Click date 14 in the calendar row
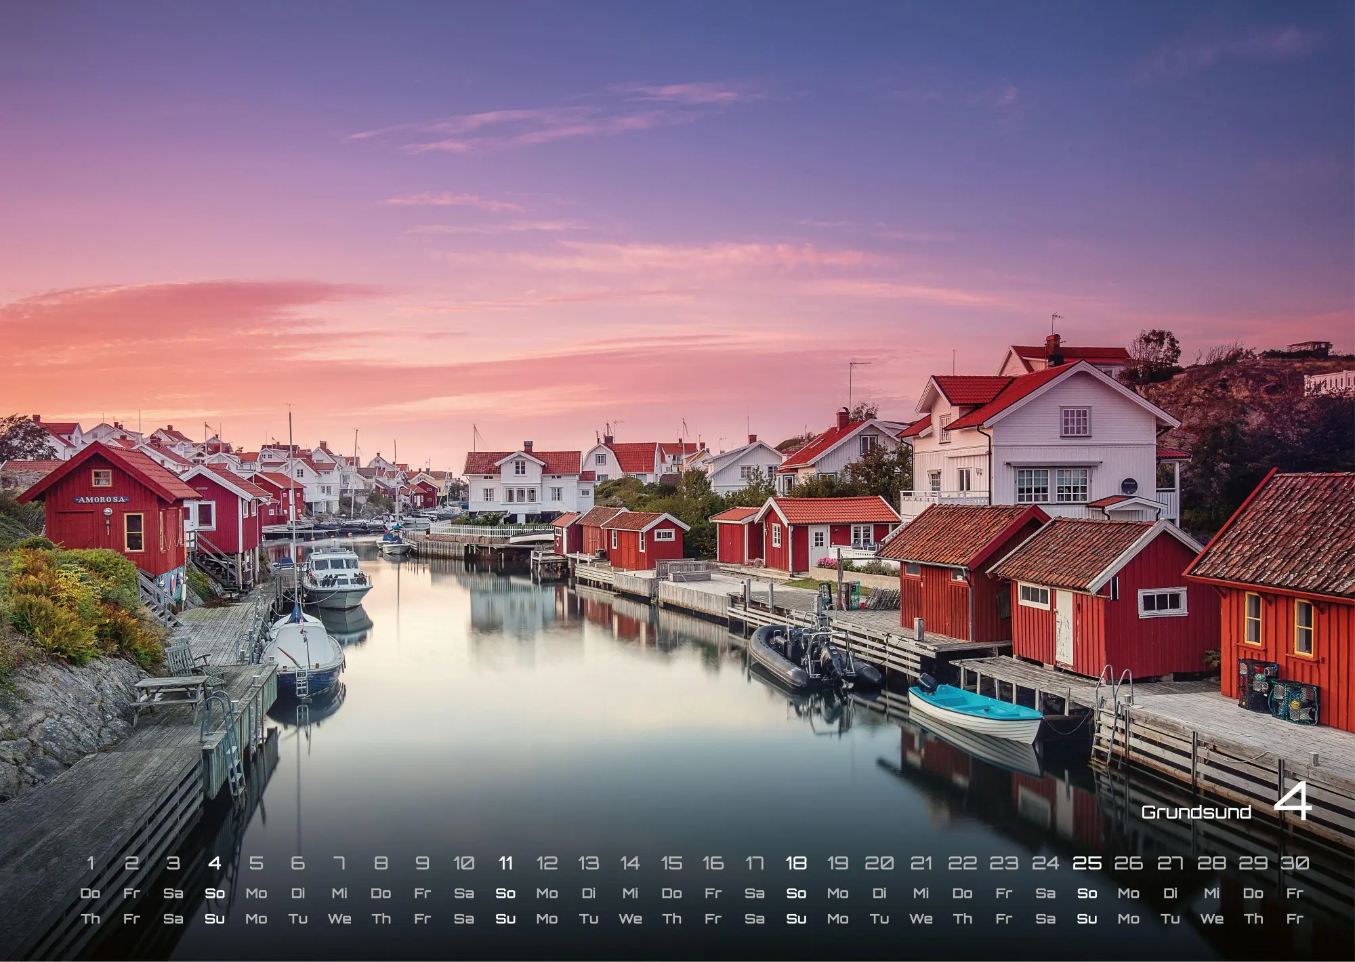Screen dimensions: 1355x962 (x=630, y=863)
